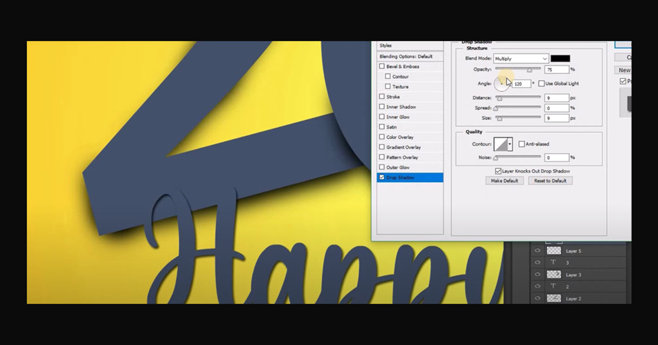Open Blending Options: Default
Screen dimensions: 658x345
click(x=410, y=57)
